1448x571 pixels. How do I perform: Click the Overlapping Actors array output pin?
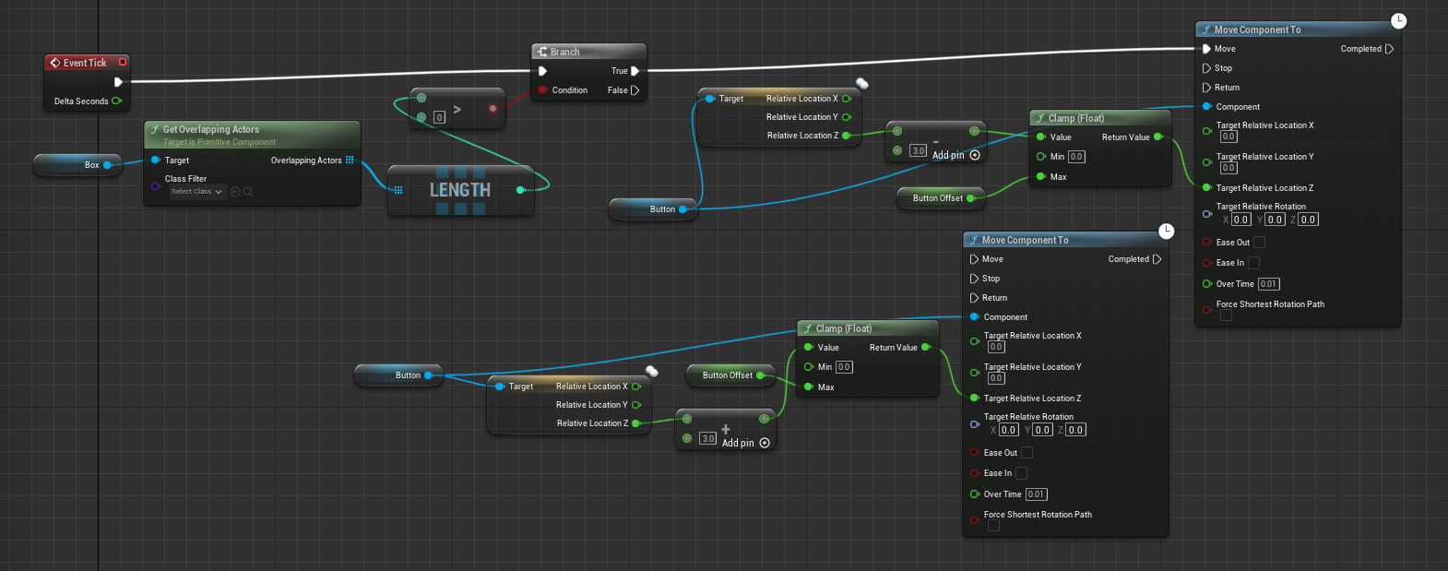click(x=350, y=161)
